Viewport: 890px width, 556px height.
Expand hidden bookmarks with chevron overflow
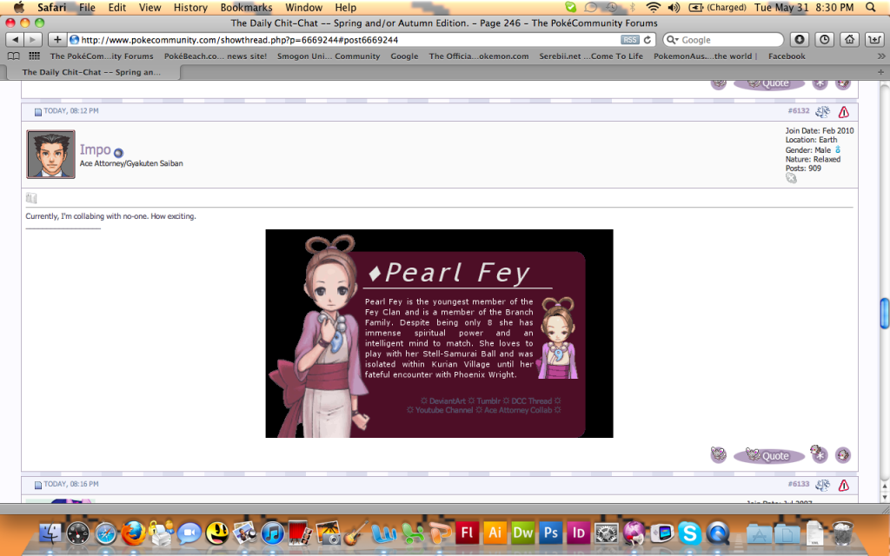pyautogui.click(x=881, y=56)
